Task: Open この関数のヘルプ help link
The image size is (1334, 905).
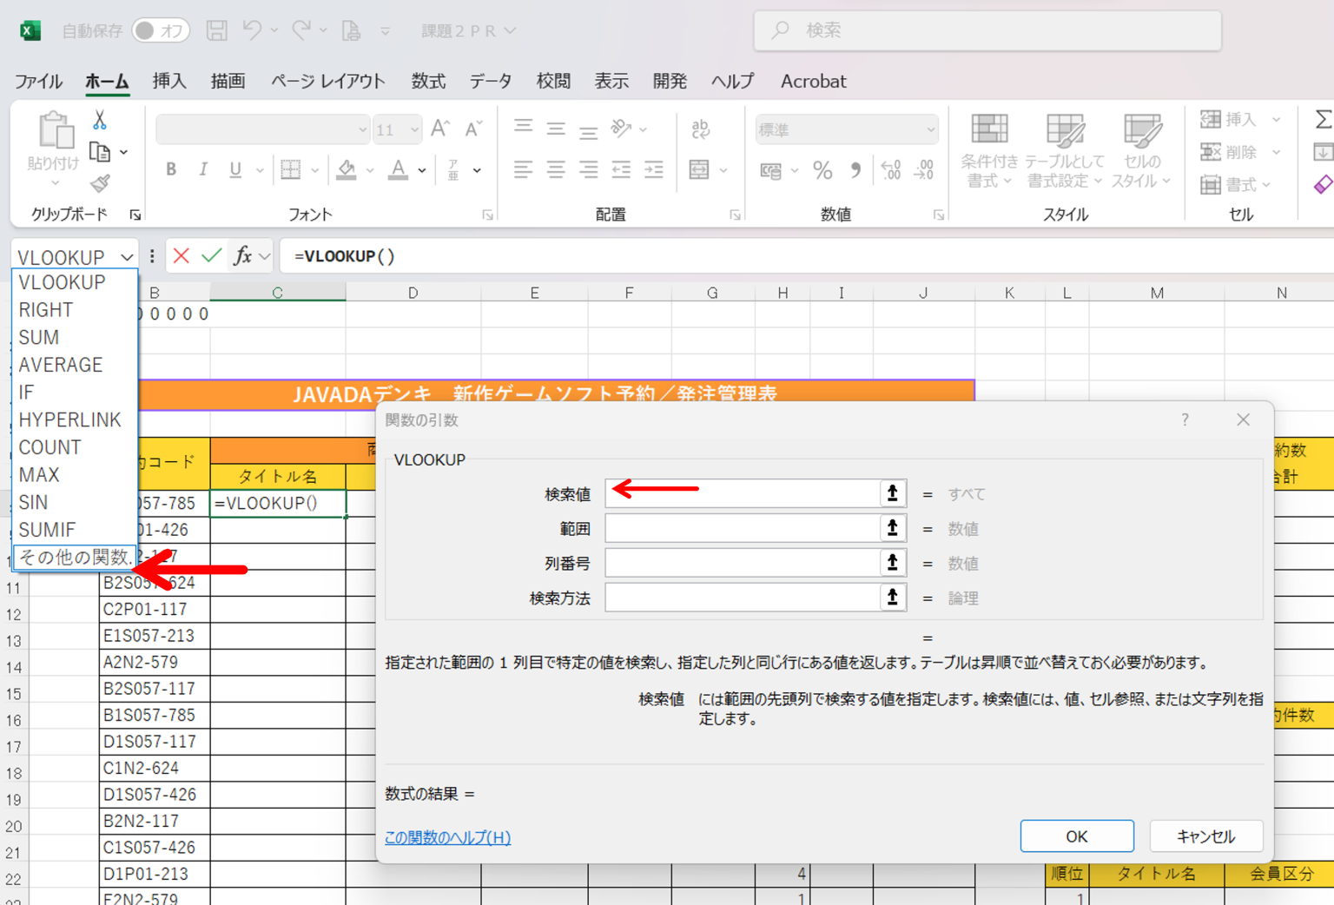Action: (447, 837)
